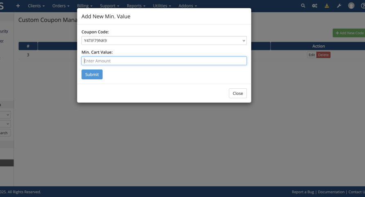Click the user avatar icon
365x197 pixels.
351,6
